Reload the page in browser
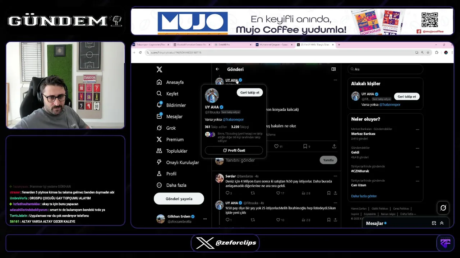This screenshot has width=460, height=258. 140,53
